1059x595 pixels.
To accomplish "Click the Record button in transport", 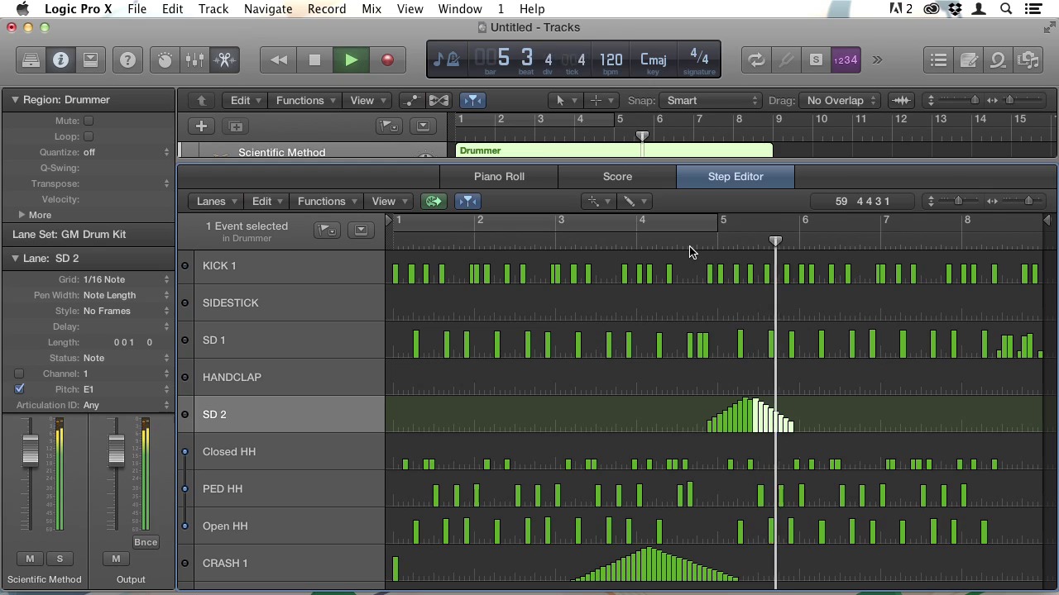I will [x=387, y=59].
